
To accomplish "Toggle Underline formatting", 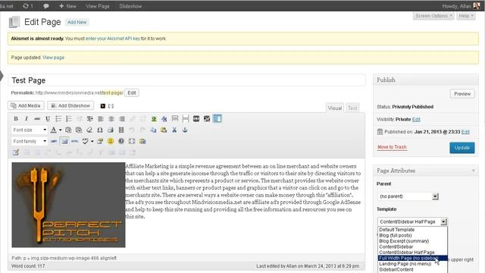I will click(48, 119).
